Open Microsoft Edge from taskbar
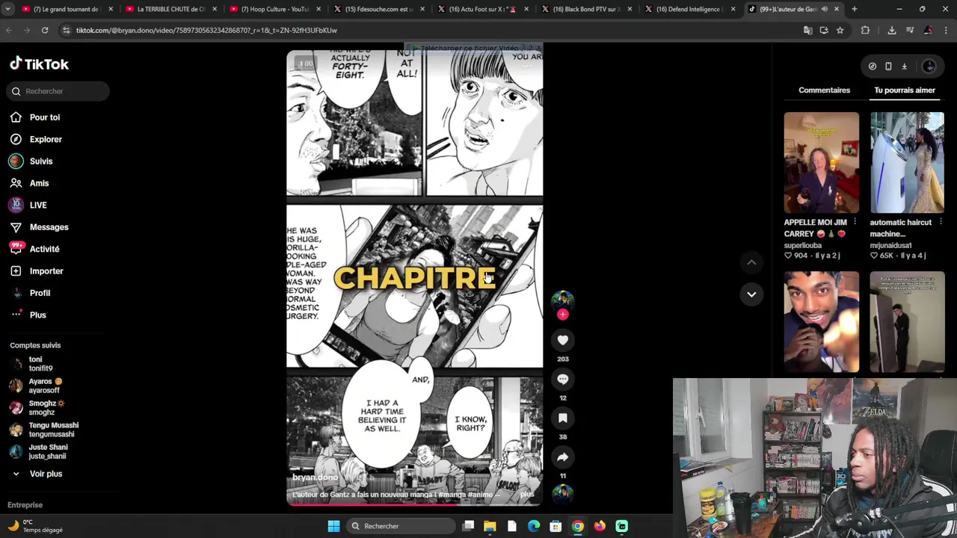The image size is (957, 538). [534, 526]
